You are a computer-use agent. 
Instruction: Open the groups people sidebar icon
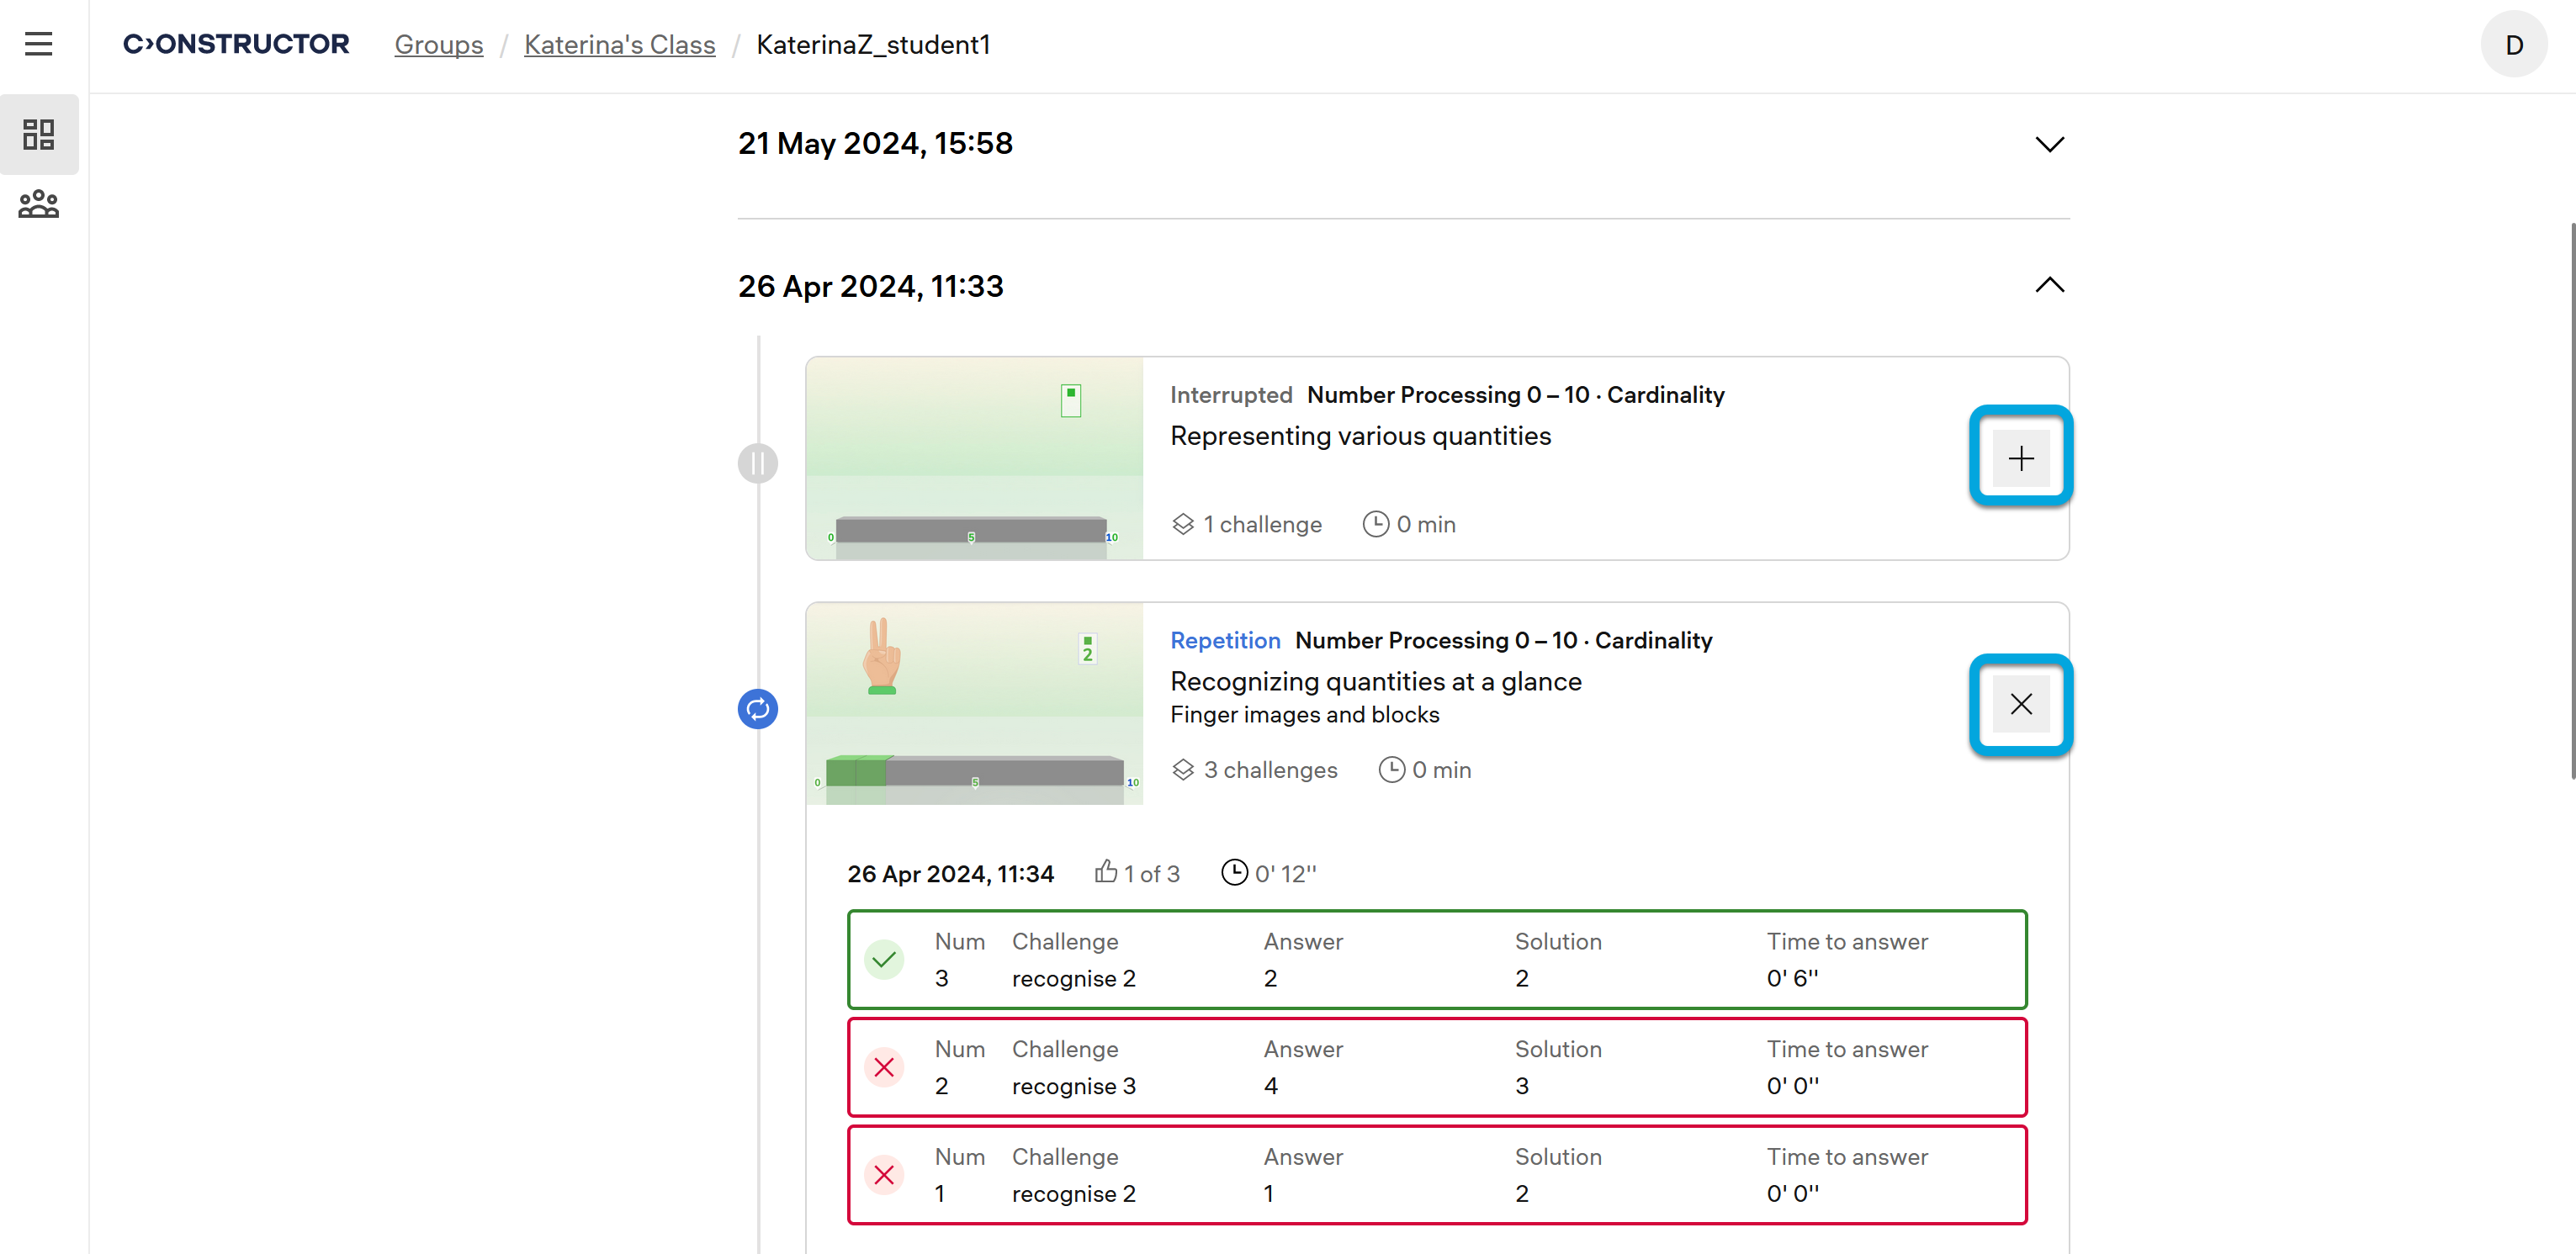38,204
